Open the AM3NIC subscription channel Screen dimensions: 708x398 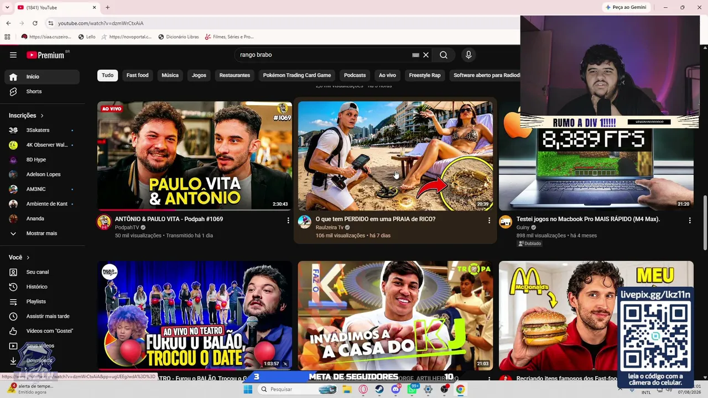click(42, 189)
